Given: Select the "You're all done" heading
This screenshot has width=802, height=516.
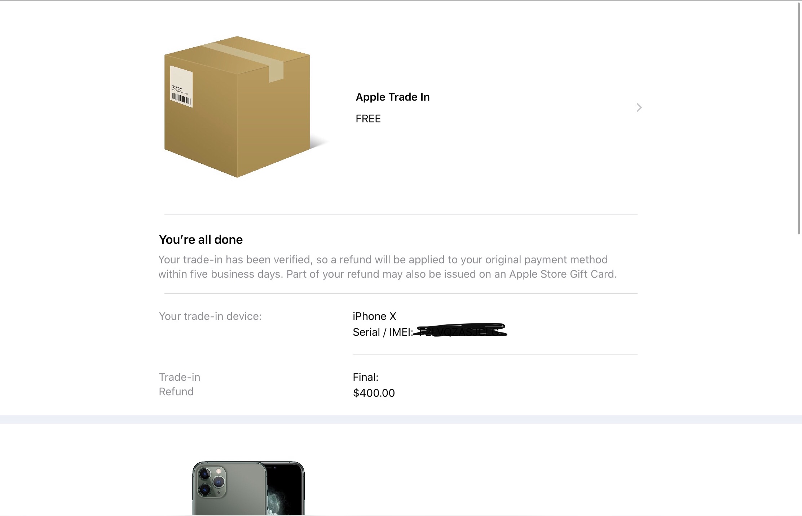Looking at the screenshot, I should 200,239.
